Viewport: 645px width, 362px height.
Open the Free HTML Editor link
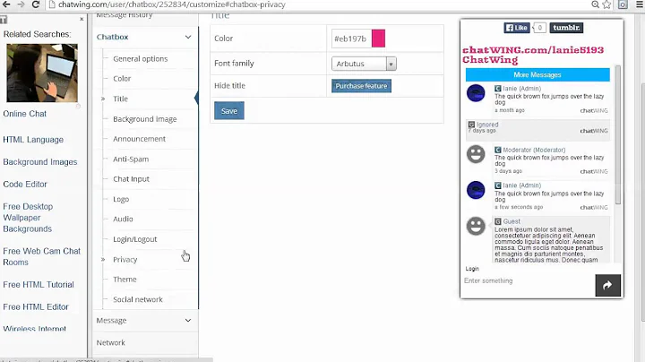[x=36, y=306]
